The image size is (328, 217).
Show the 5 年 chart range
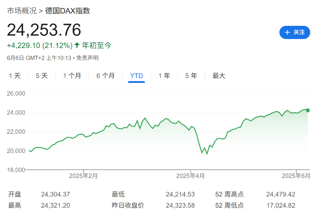click(x=191, y=76)
